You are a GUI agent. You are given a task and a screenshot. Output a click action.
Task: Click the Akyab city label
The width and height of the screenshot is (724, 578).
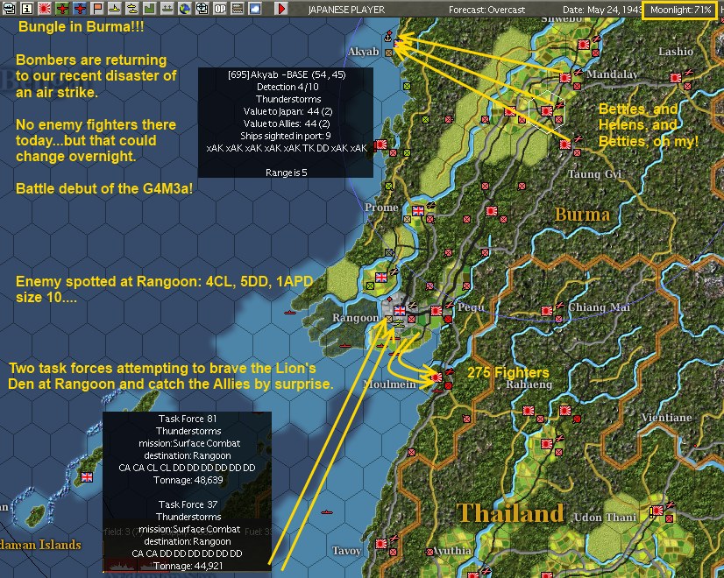click(364, 52)
